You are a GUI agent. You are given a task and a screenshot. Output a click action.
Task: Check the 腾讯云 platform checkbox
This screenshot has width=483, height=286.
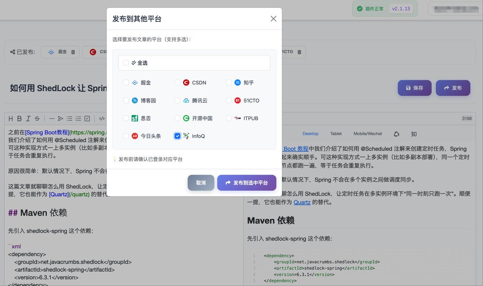[x=178, y=101]
